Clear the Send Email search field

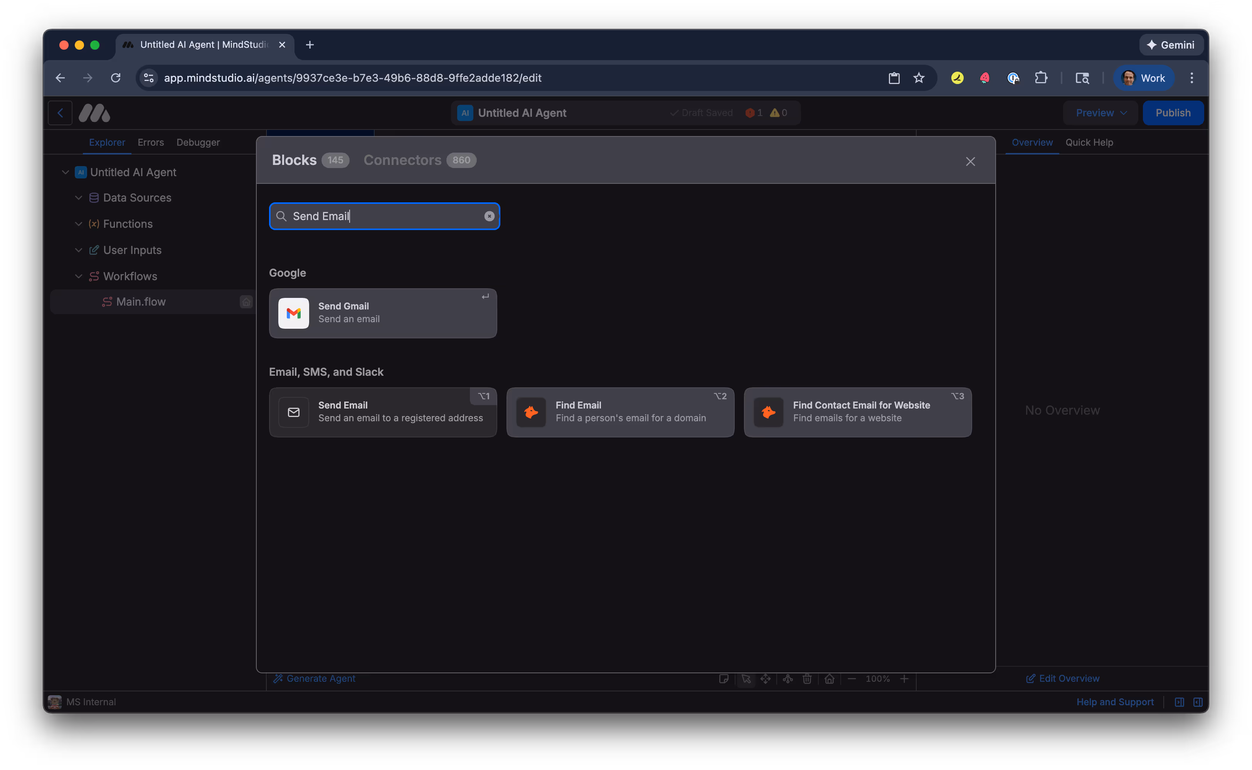point(490,216)
